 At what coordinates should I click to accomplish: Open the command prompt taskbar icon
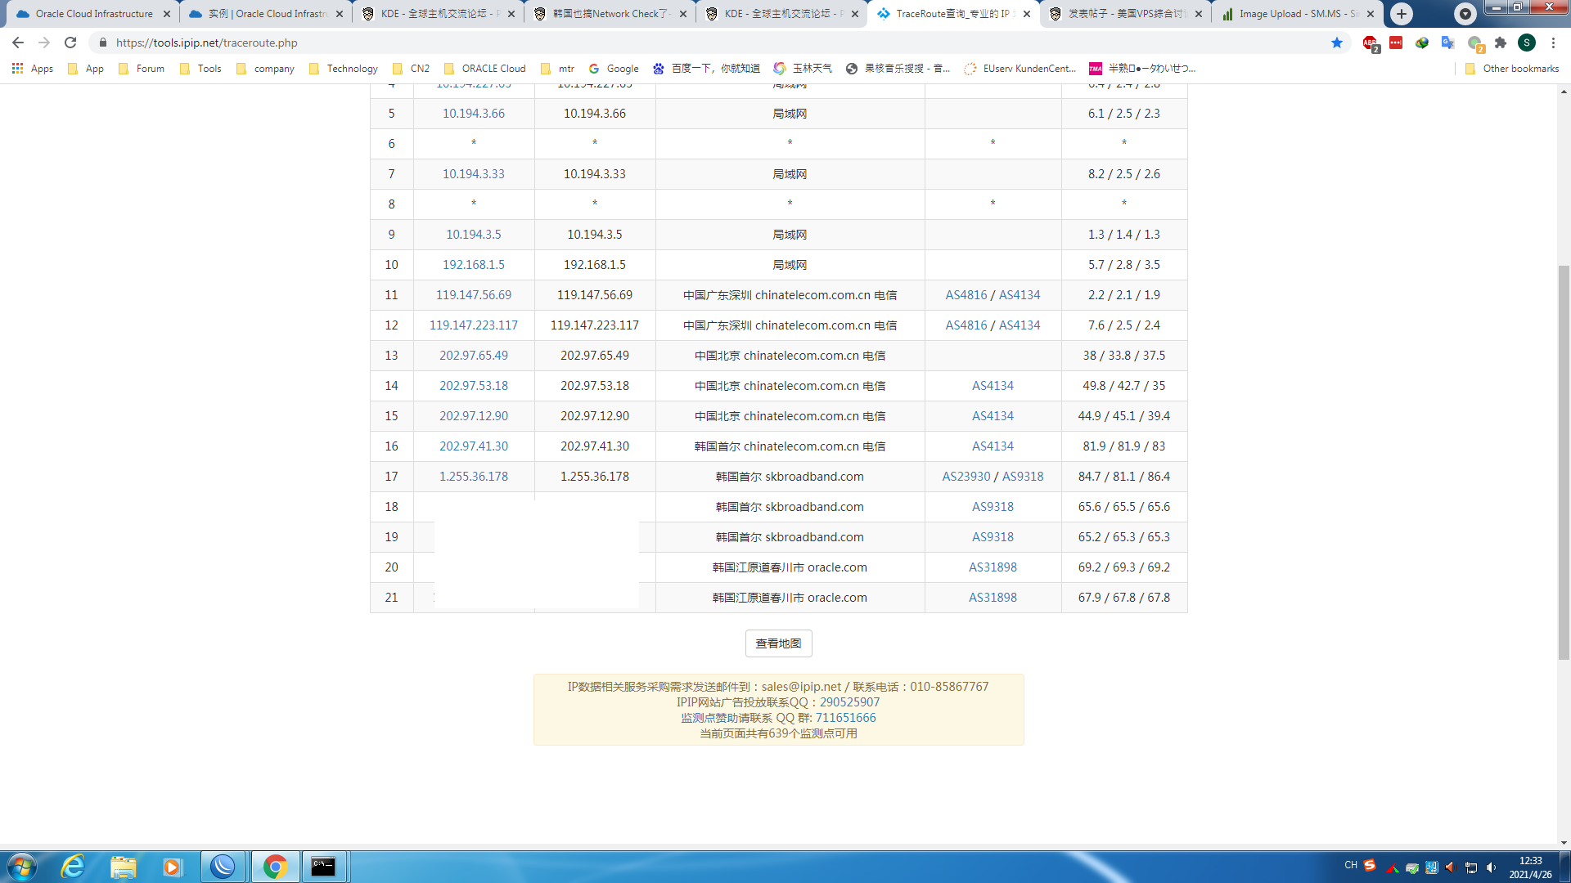click(323, 867)
